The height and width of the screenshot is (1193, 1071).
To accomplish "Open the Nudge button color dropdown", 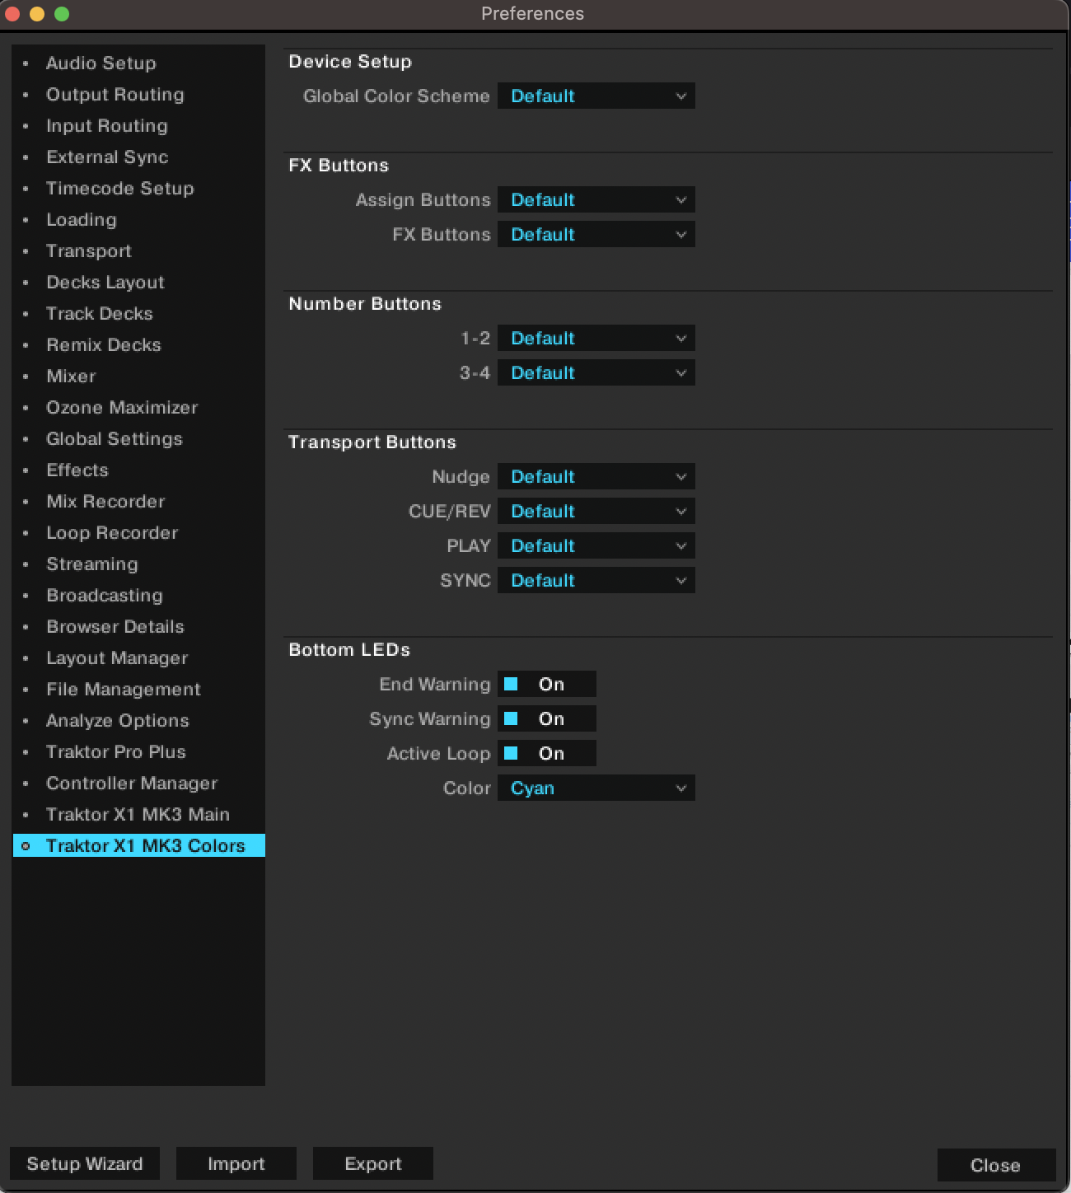I will (596, 476).
